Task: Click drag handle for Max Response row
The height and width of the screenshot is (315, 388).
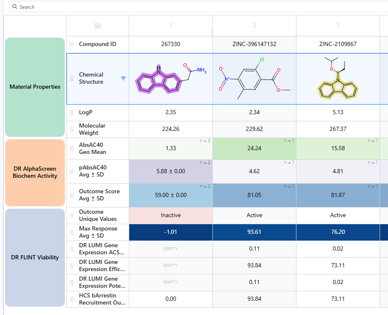Action: [72, 232]
